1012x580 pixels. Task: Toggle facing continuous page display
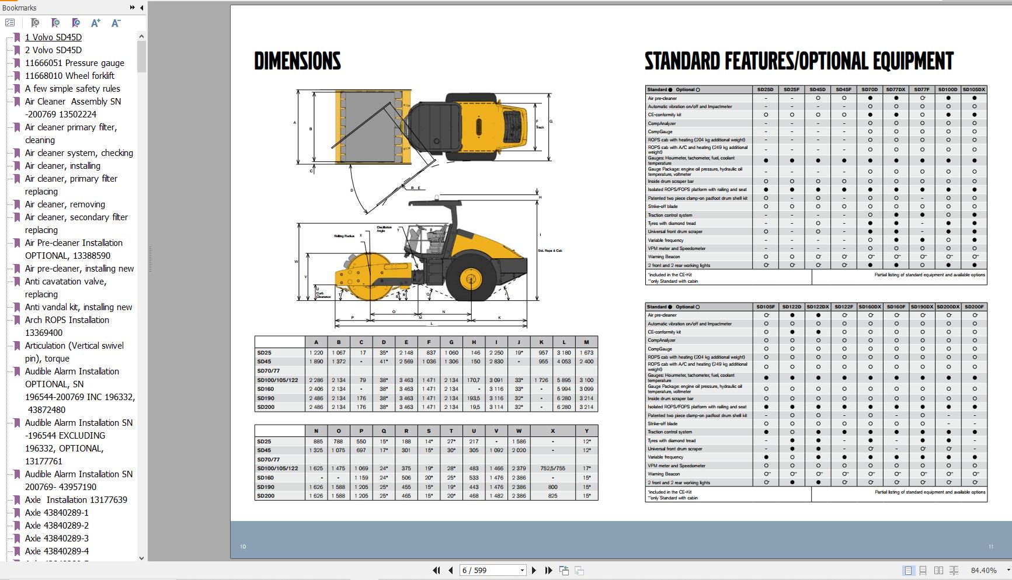coord(954,569)
